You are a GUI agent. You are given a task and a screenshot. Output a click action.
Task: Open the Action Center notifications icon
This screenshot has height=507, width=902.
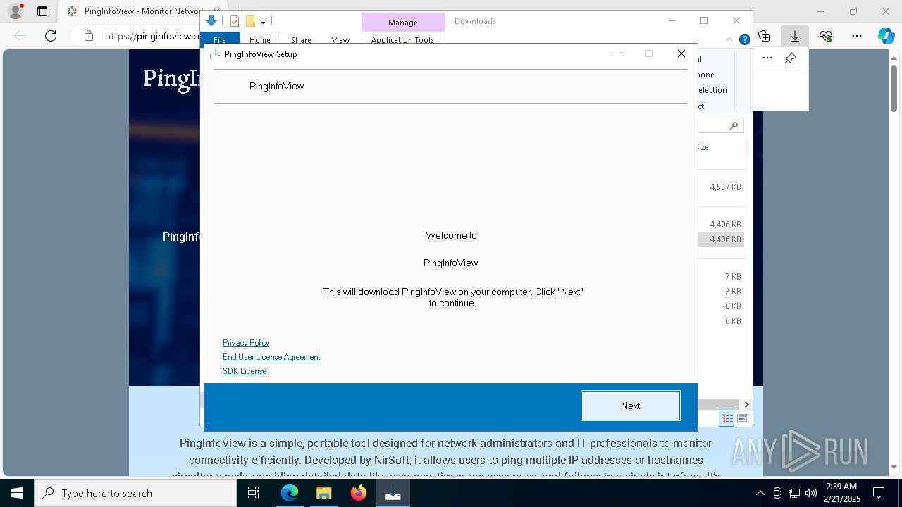[879, 493]
